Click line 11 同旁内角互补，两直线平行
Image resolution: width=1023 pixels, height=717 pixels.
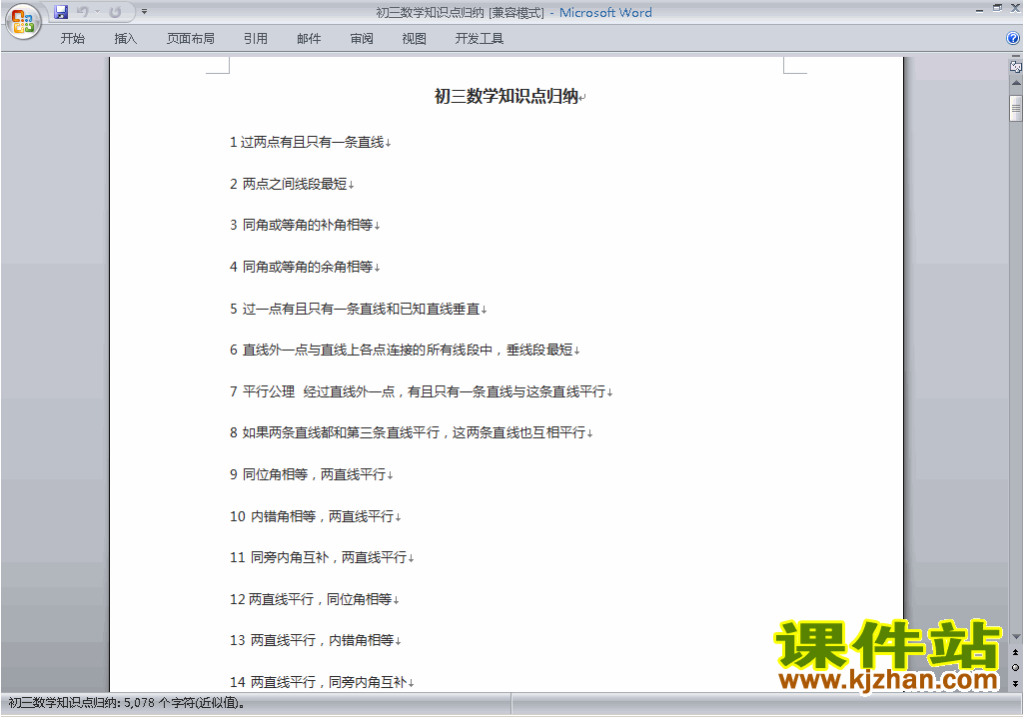319,557
